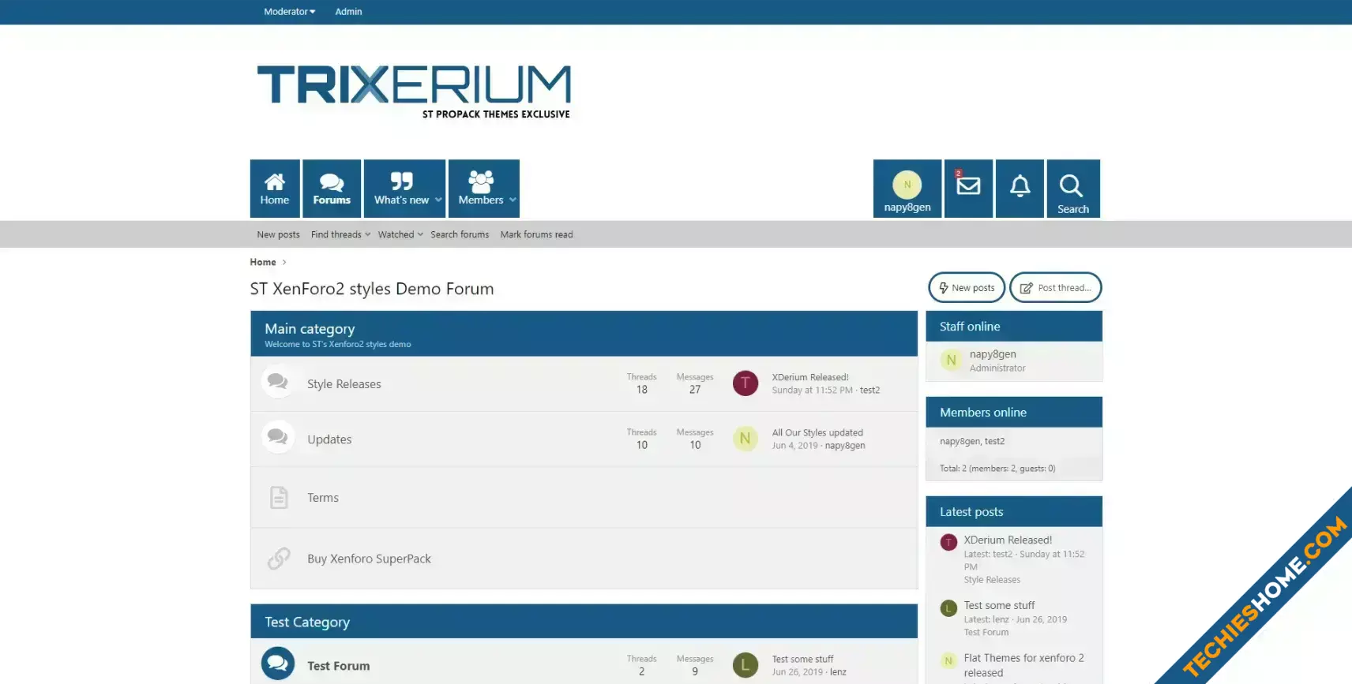Screen dimensions: 1352x684
Task: Open the Test Forum link
Action: [x=339, y=666]
